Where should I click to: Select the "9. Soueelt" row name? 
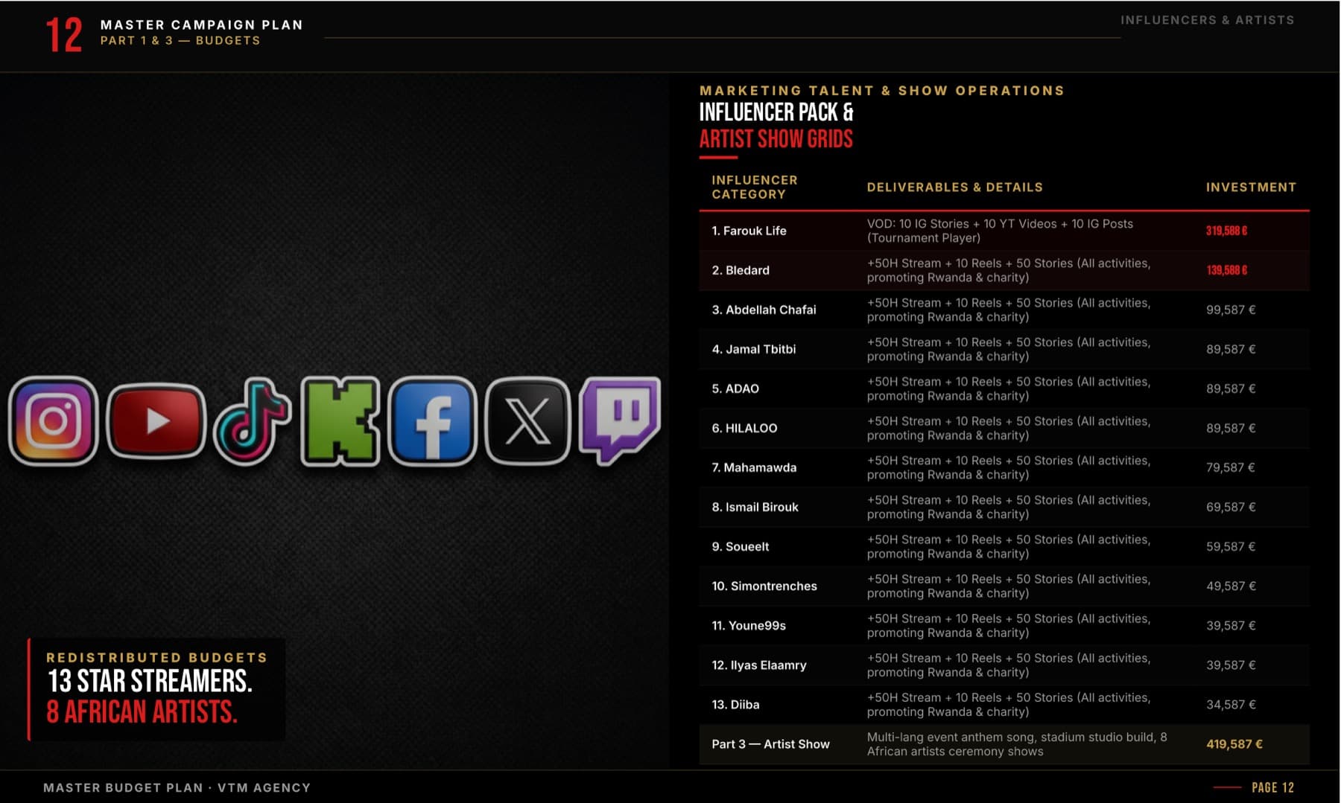741,546
